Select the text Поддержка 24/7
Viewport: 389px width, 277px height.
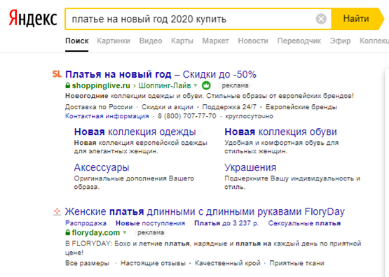point(229,107)
